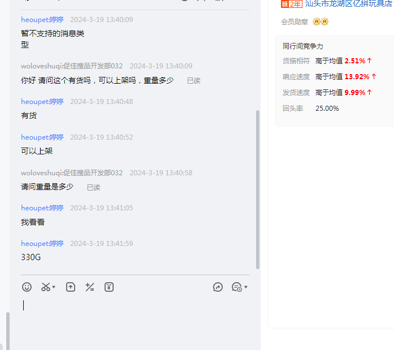Expand the dropdown arrow beside chat history icon
This screenshot has height=350, width=394.
point(246,288)
